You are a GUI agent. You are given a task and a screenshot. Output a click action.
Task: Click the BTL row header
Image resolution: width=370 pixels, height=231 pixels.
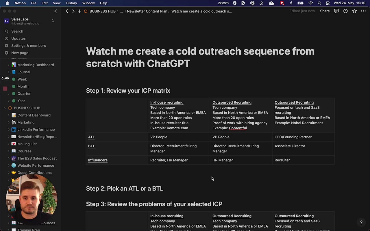point(91,146)
